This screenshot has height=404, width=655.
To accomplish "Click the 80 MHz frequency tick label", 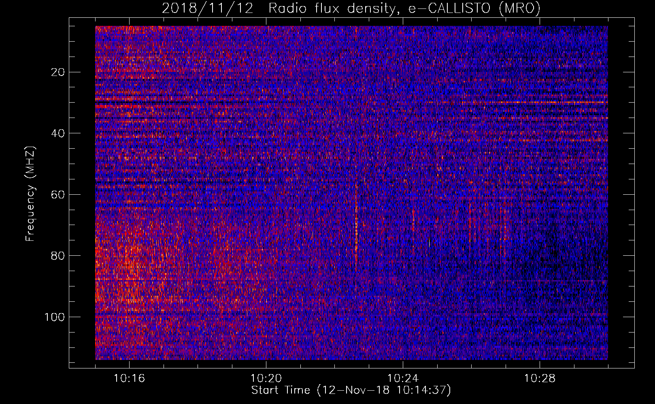I will click(58, 256).
